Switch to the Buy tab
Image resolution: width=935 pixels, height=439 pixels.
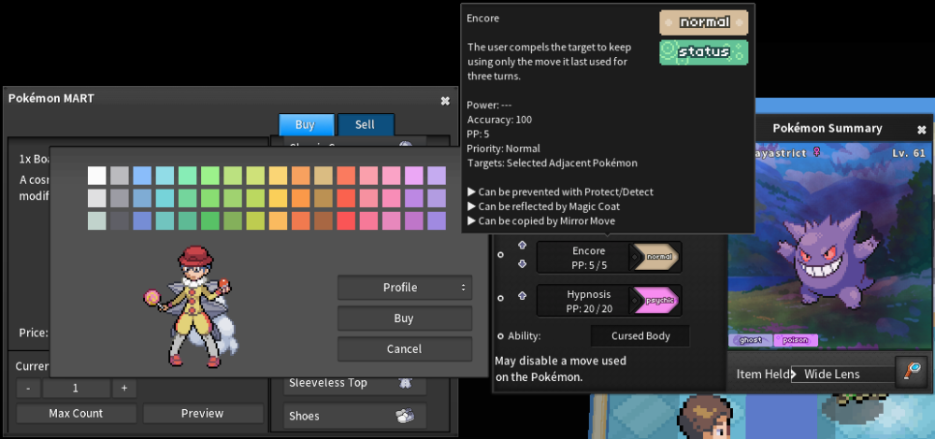point(305,124)
